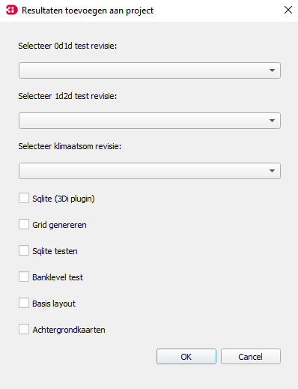Click the dialog title 'Resultaten toevoegen aan project'
The height and width of the screenshot is (389, 298).
pos(88,10)
